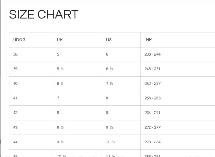Select UDOG size 41 cell

(15, 98)
